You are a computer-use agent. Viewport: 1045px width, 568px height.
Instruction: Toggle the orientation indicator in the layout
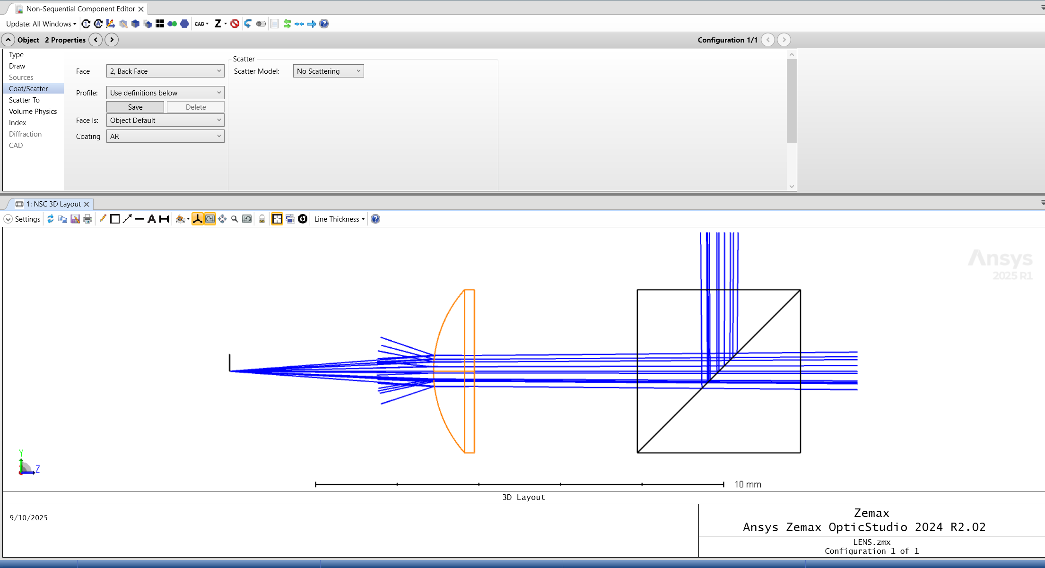click(x=197, y=219)
